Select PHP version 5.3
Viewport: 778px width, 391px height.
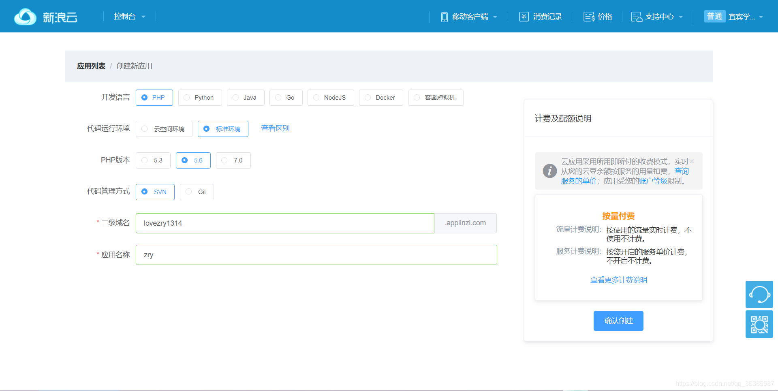153,160
